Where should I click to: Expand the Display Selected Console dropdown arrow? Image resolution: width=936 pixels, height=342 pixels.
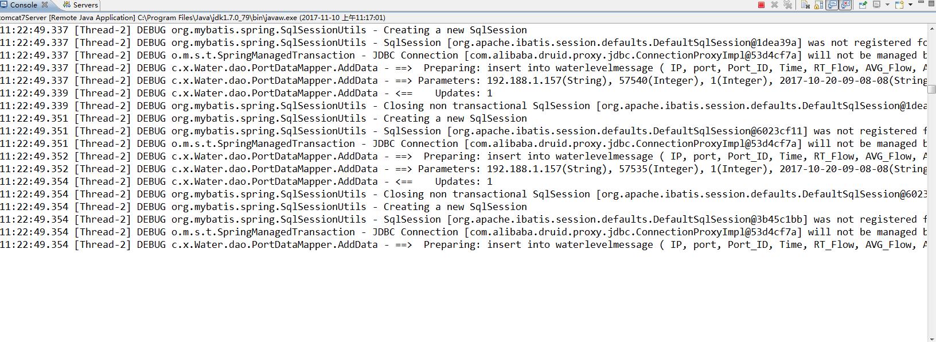click(x=887, y=5)
